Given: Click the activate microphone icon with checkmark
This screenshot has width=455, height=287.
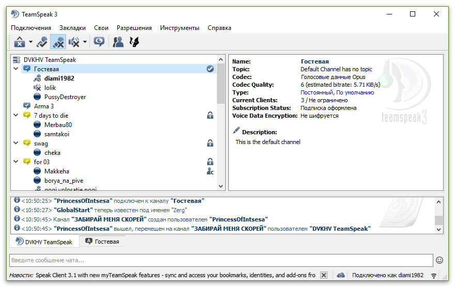Looking at the screenshot, I should tap(42, 42).
